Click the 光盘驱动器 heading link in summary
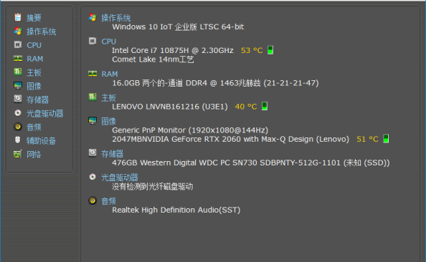426x262 pixels. (x=120, y=178)
